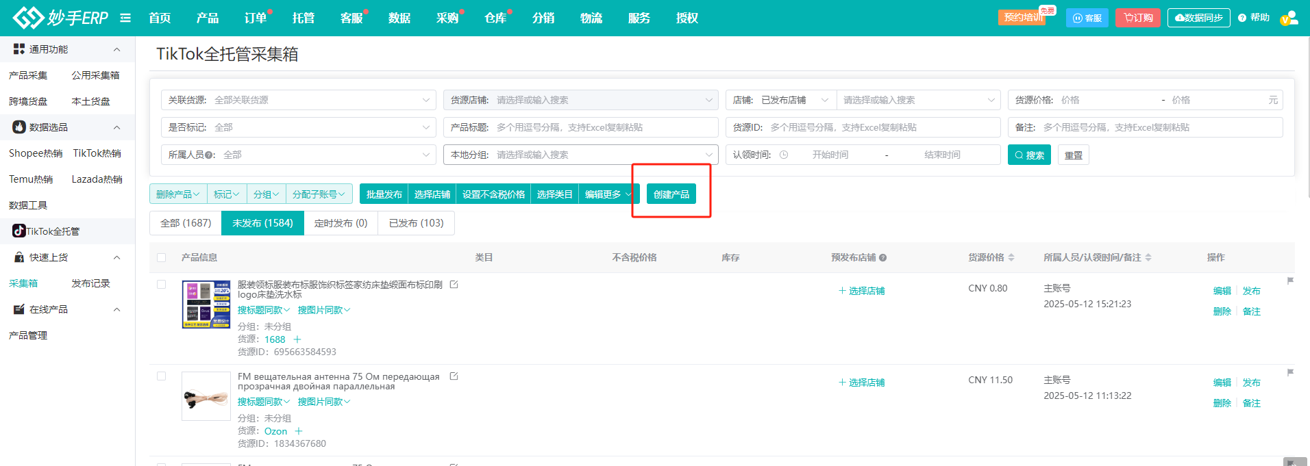Open the 订购 cart button

click(1138, 18)
